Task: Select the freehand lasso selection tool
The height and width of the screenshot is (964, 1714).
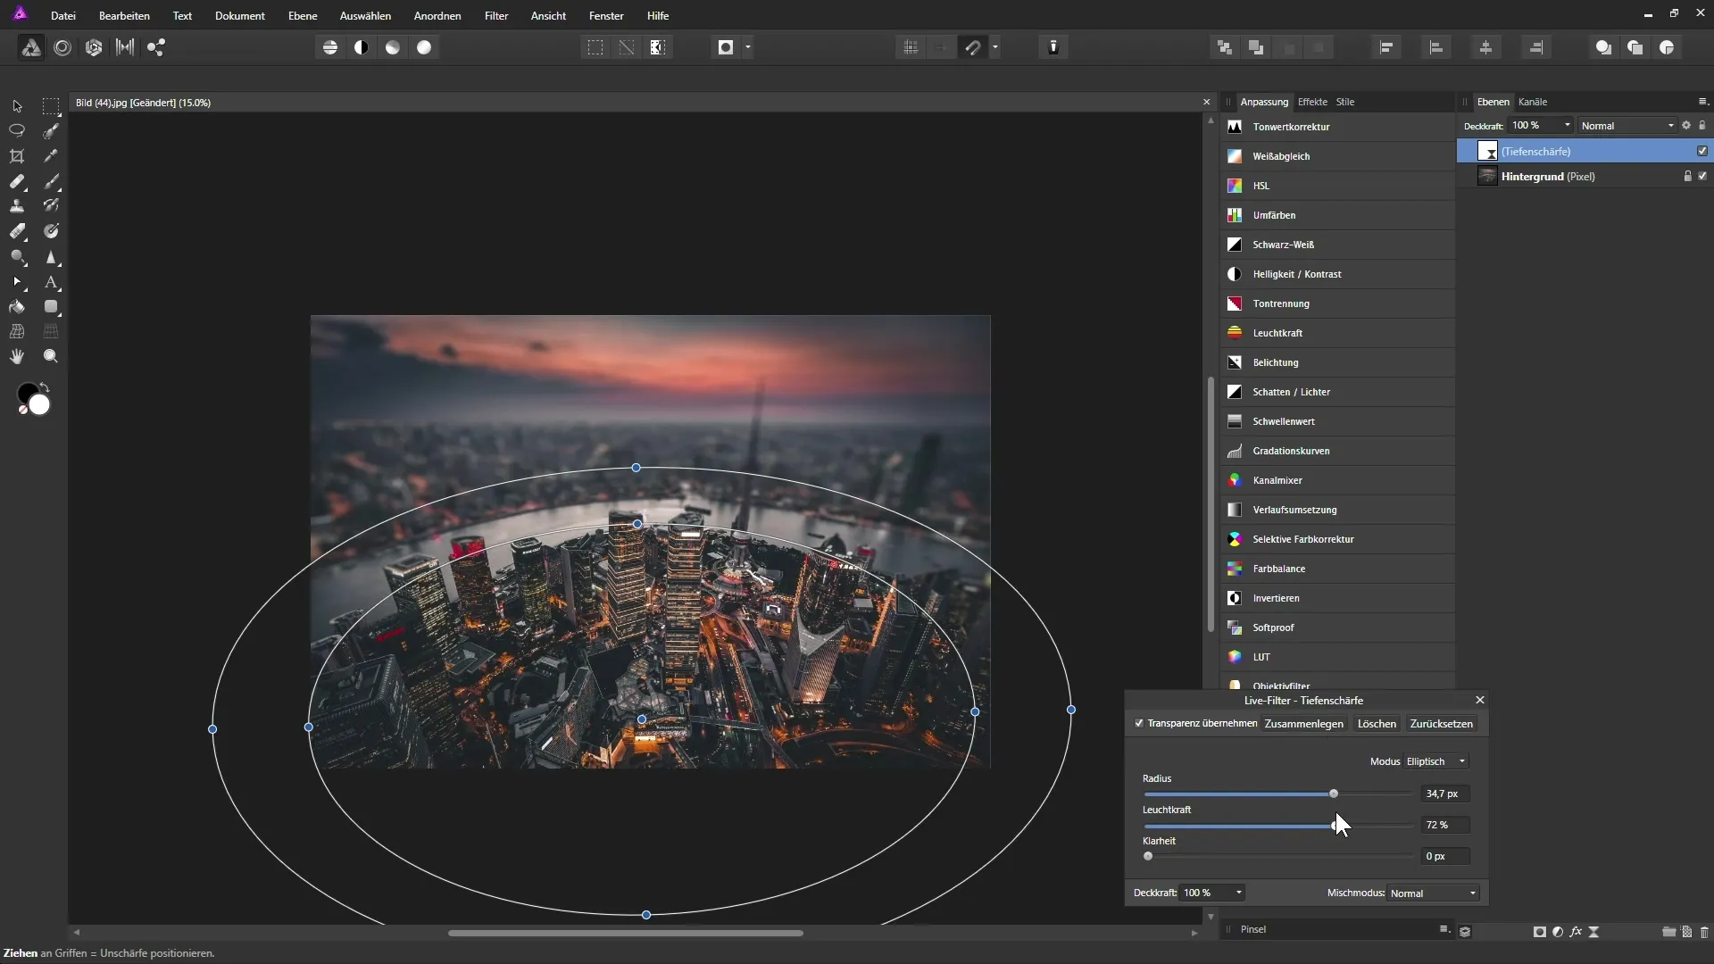Action: 17,130
